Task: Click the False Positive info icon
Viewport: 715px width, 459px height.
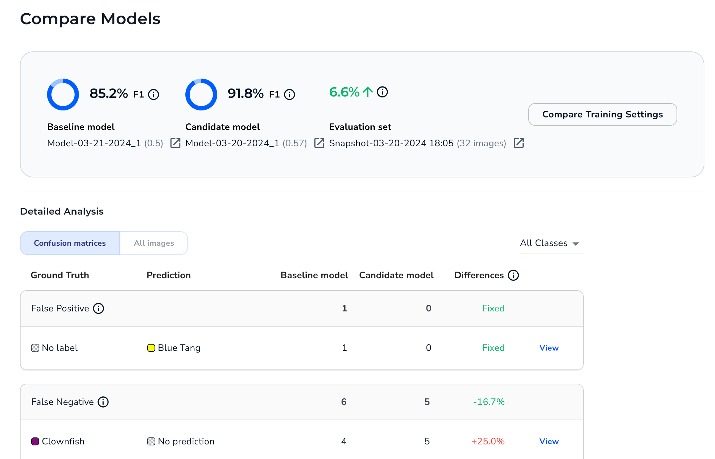Action: (98, 308)
